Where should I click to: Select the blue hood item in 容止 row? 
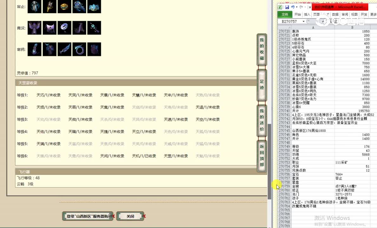point(79,6)
